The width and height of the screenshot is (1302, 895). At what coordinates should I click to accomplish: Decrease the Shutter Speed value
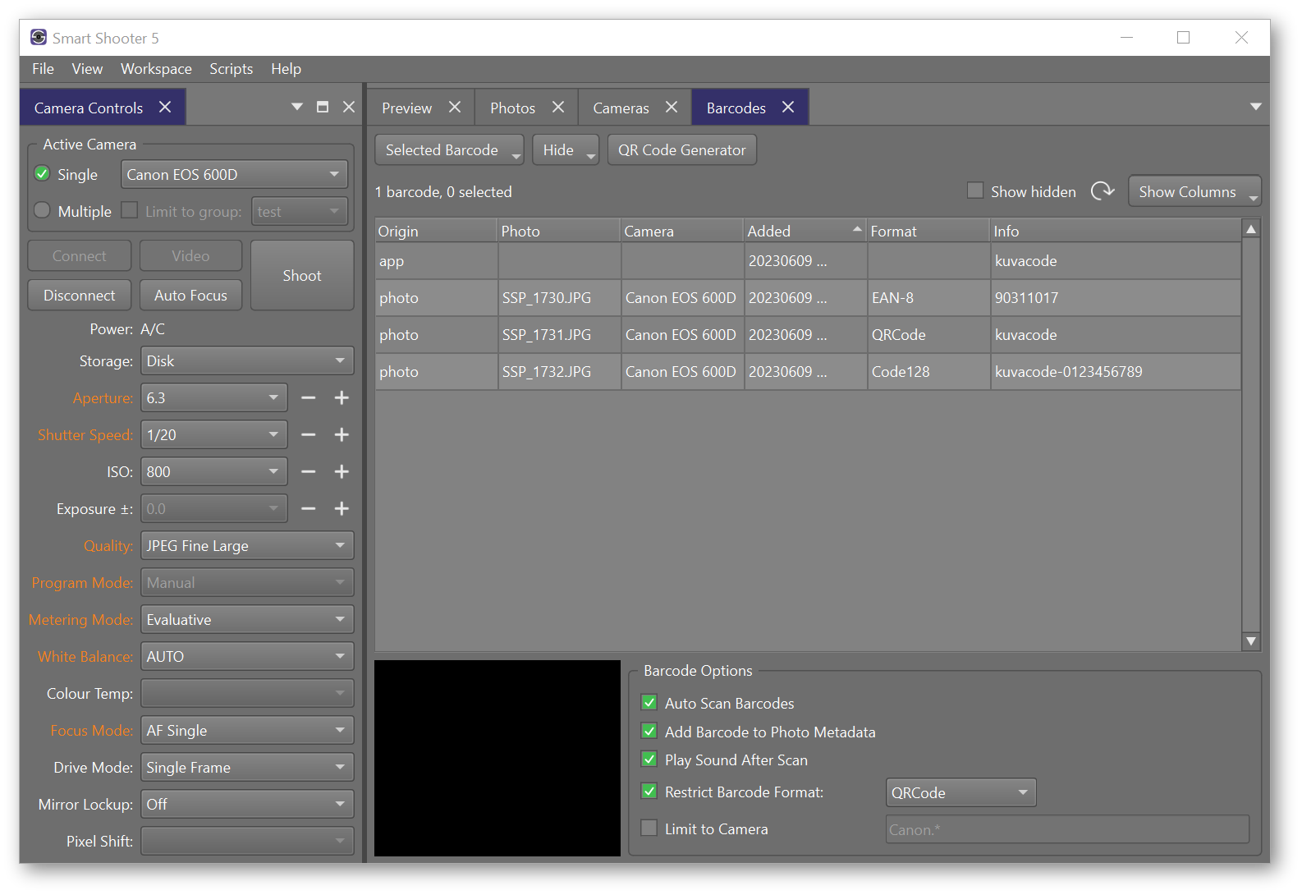click(x=308, y=435)
